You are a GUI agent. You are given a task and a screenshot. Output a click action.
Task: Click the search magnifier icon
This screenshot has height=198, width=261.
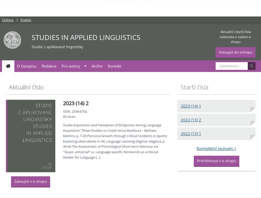point(252,66)
